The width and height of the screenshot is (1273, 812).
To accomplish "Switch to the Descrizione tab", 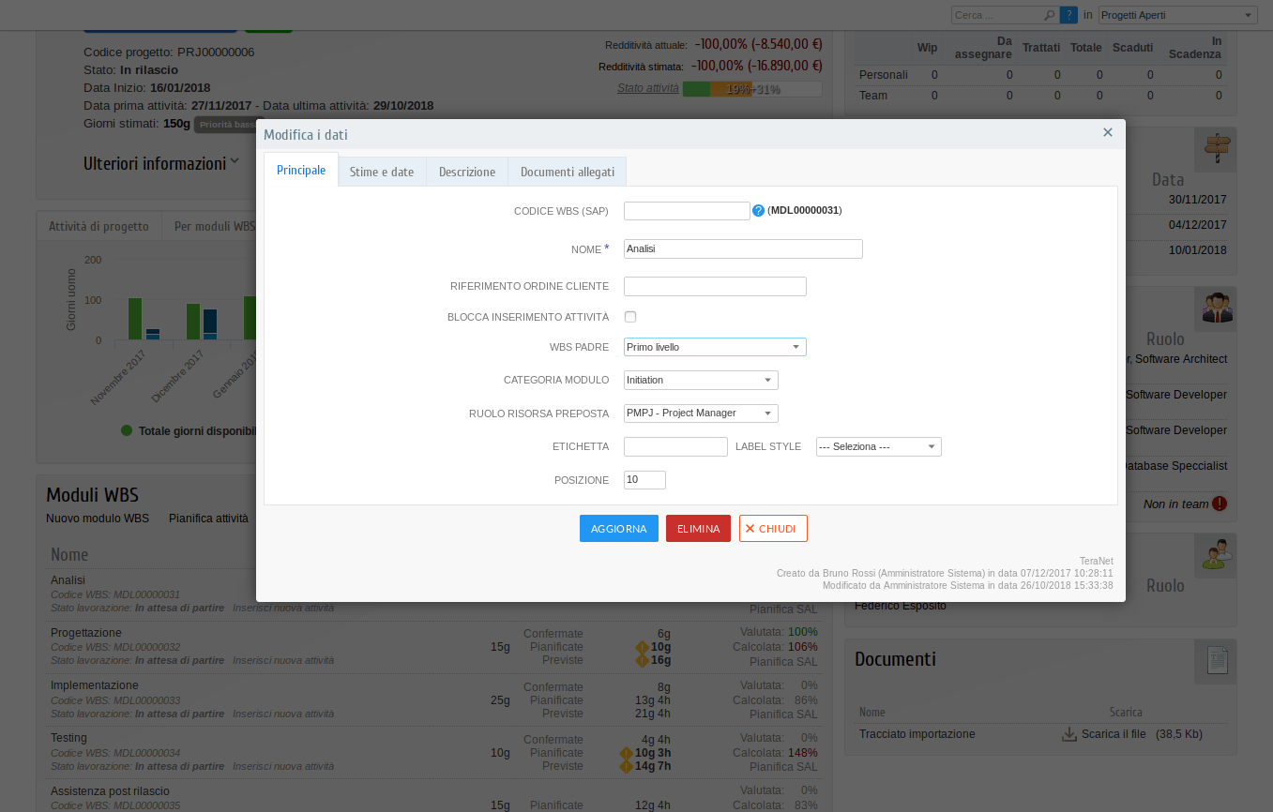I will (x=467, y=172).
